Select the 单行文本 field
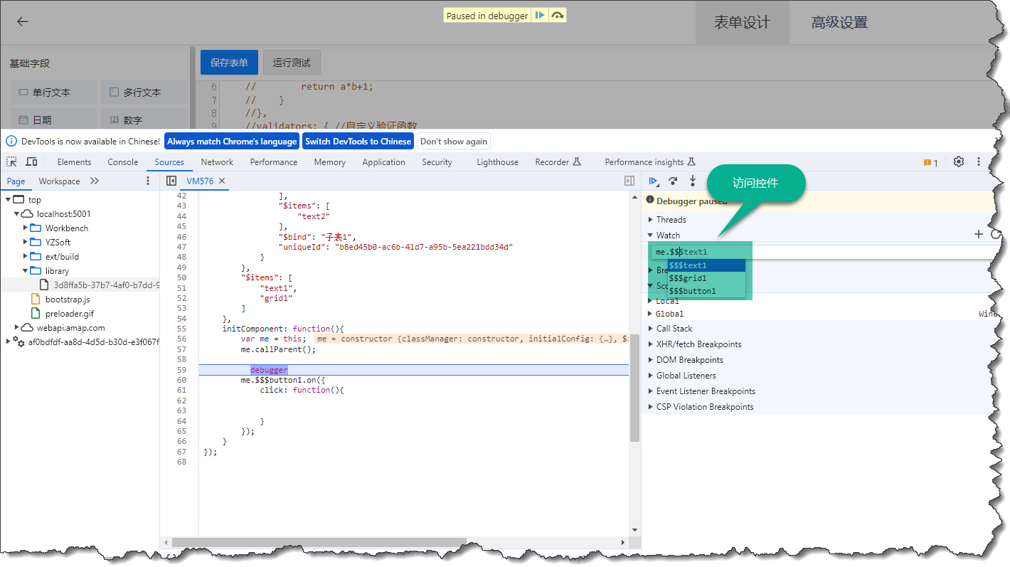 click(53, 92)
